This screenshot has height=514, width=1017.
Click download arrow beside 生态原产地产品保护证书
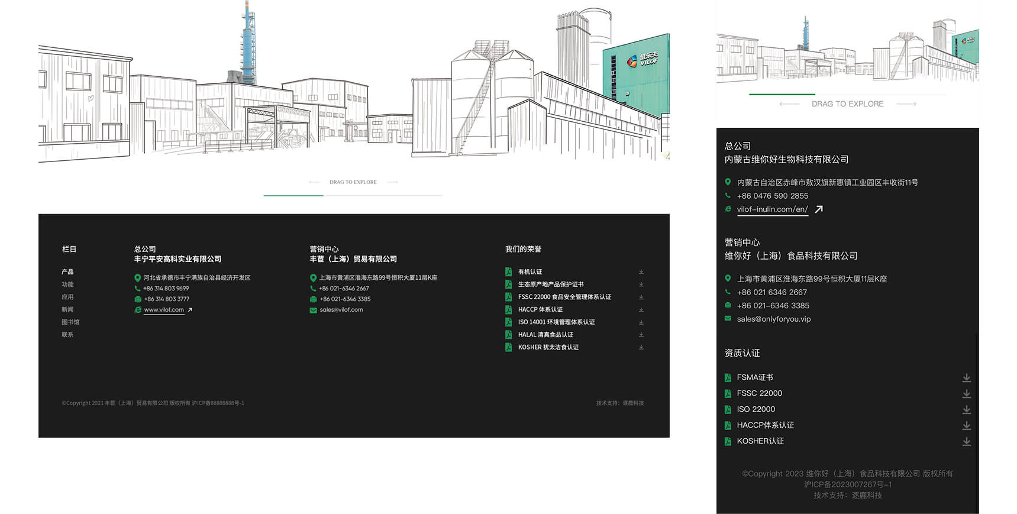click(641, 285)
